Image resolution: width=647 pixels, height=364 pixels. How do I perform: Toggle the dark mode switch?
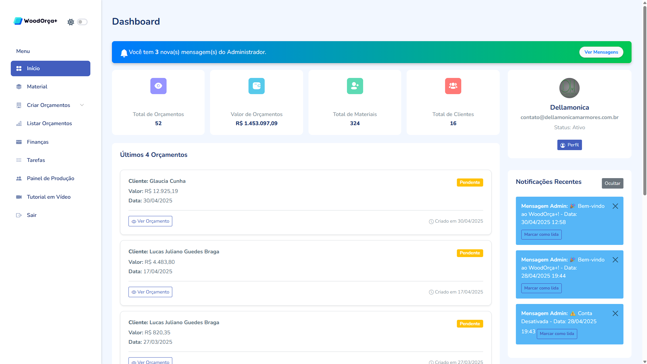pyautogui.click(x=82, y=22)
